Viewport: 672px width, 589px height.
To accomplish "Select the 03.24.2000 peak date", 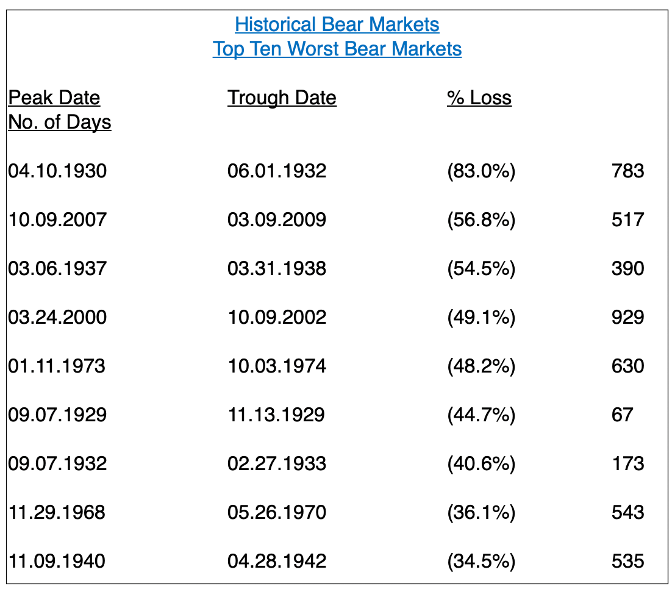I will tap(57, 318).
